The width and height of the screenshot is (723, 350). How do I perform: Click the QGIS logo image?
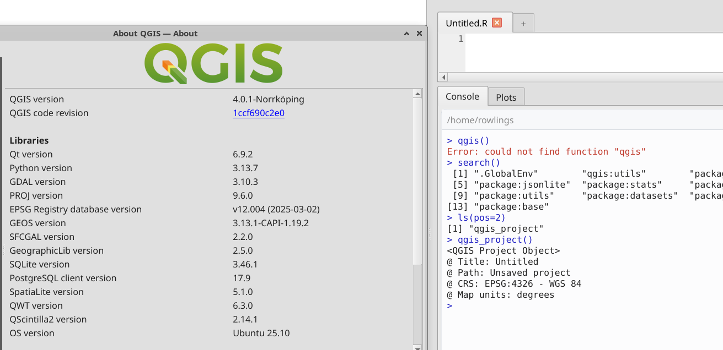click(213, 63)
